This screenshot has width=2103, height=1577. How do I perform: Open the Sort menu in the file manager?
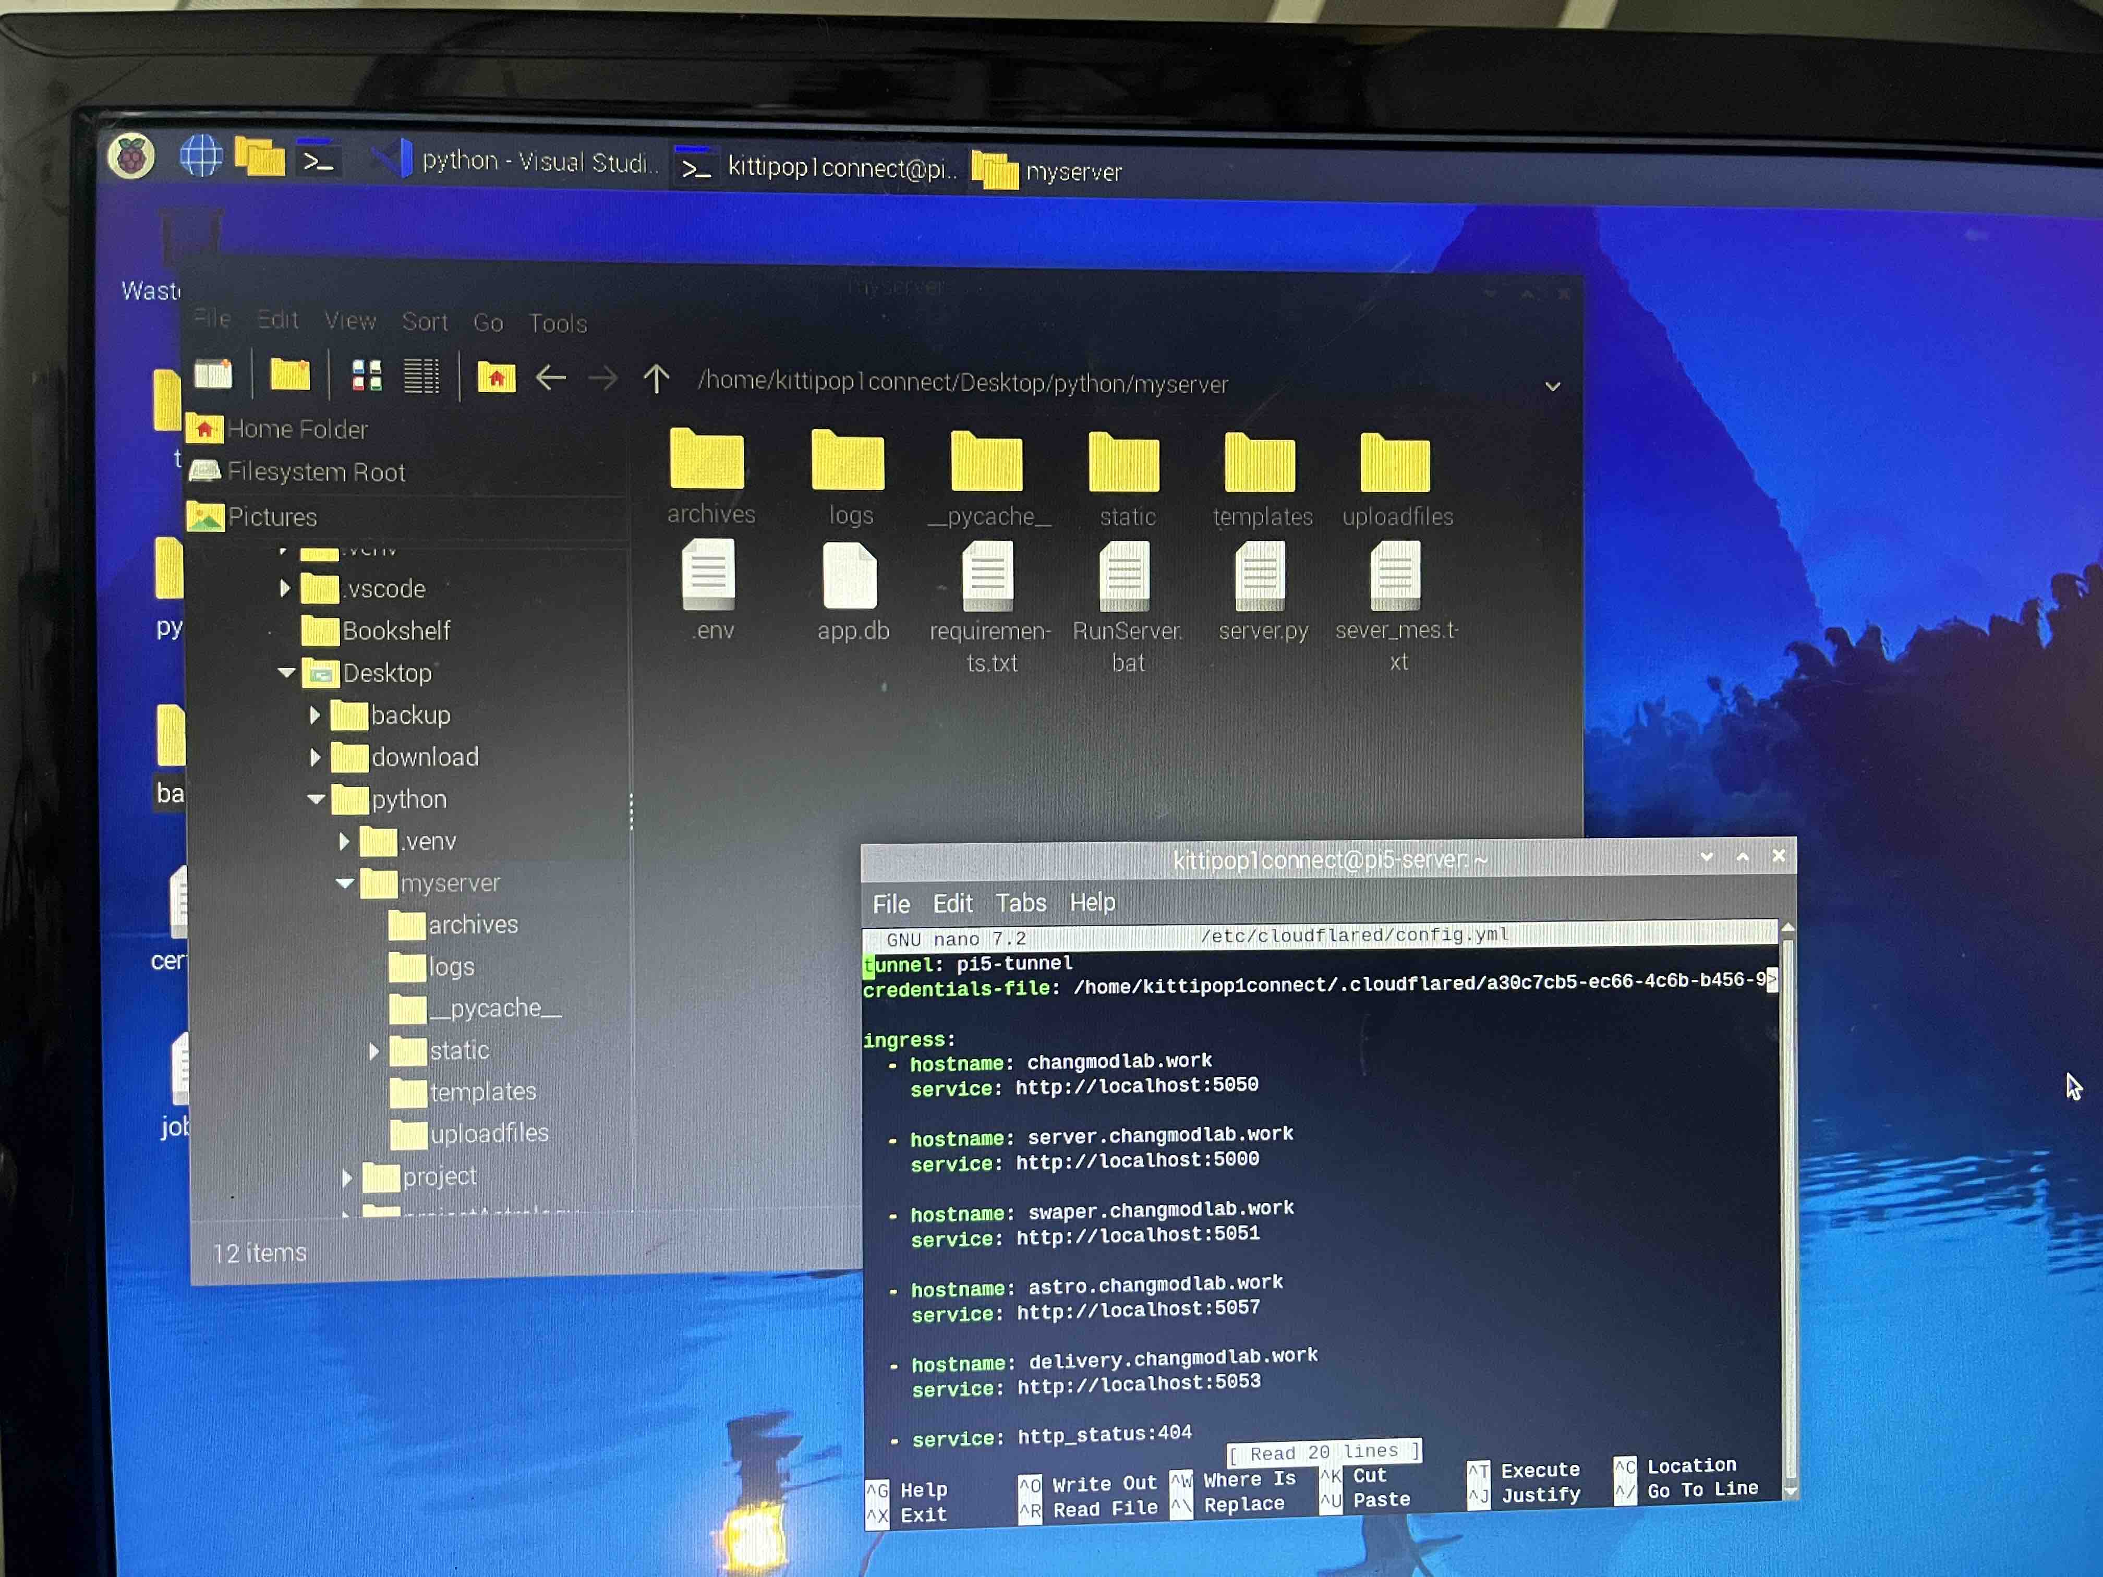pos(424,322)
